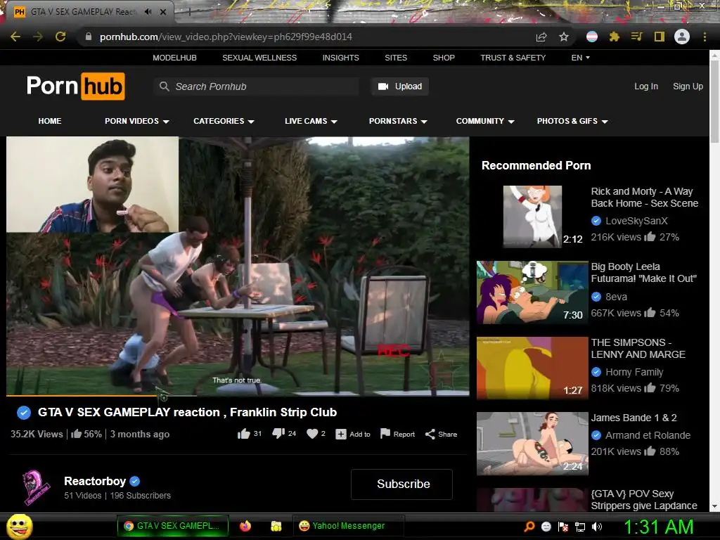Bookmark this page with the star icon
This screenshot has width=720, height=540.
point(564,37)
